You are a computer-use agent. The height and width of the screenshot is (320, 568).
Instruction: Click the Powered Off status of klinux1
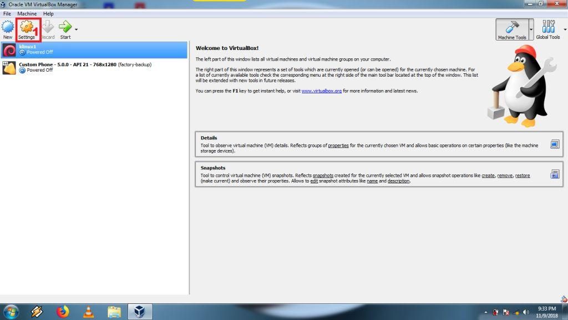point(40,52)
